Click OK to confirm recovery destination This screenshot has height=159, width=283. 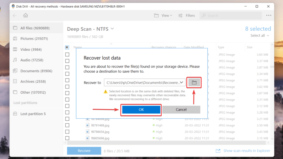141,110
